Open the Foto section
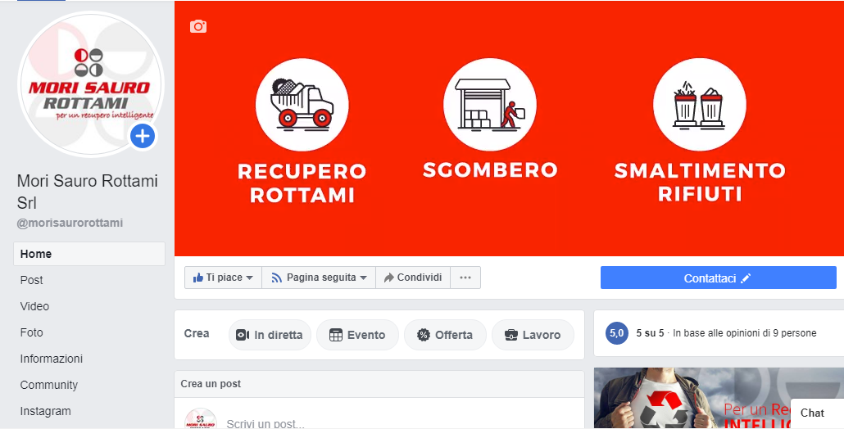 [x=89, y=332]
